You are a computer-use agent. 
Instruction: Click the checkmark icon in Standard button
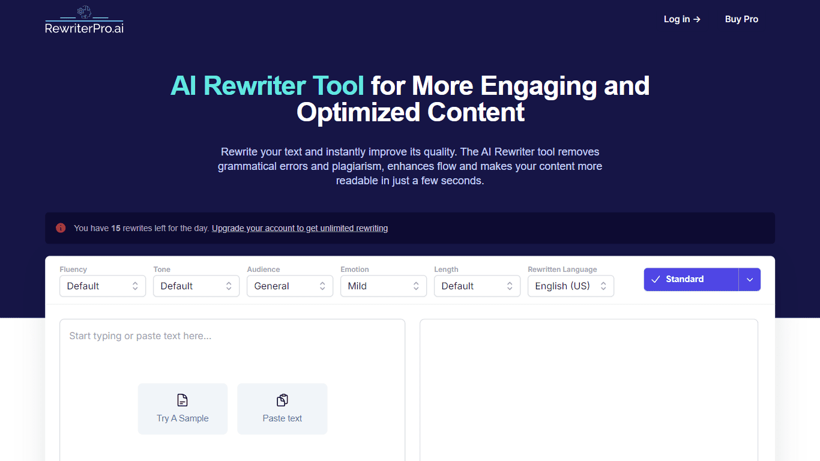(656, 279)
